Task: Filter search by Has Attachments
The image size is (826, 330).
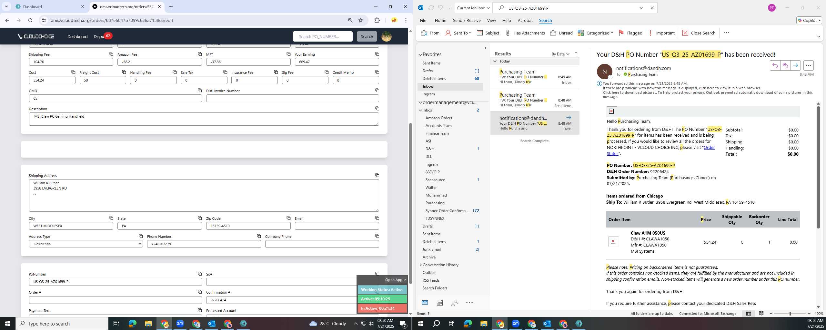Action: 525,33
